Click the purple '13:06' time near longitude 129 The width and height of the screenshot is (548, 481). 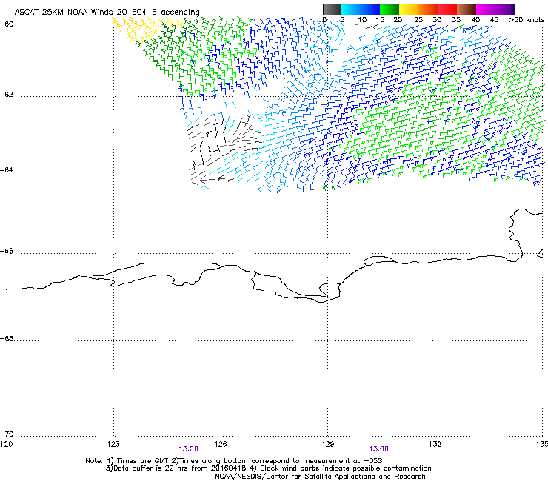click(379, 449)
